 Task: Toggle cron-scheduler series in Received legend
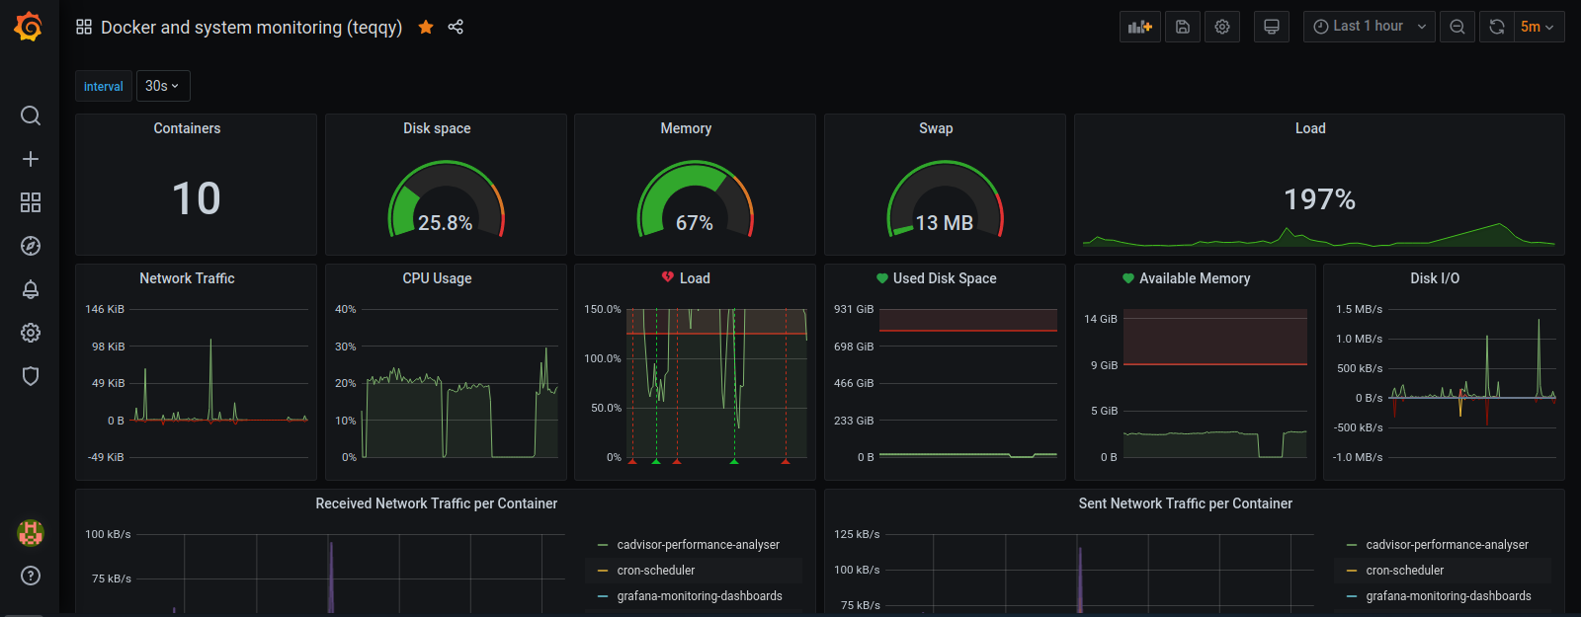pyautogui.click(x=656, y=571)
